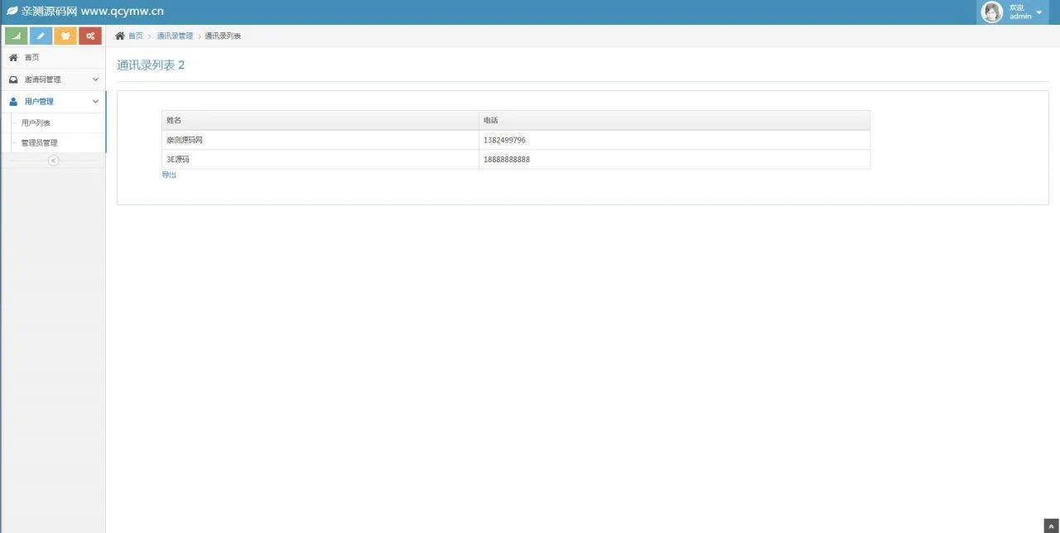Click the red settings cogs shortcut button
1060x533 pixels.
[x=90, y=36]
